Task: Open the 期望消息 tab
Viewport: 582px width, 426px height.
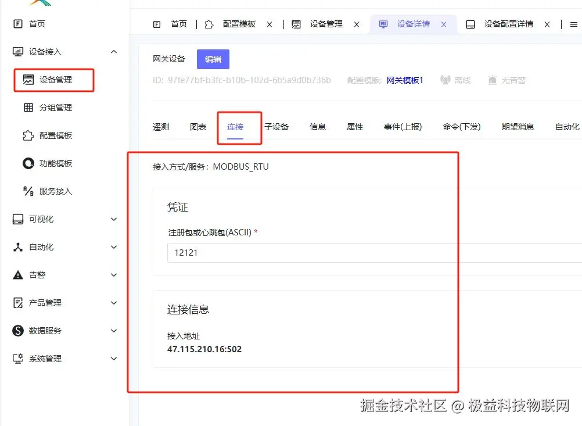Action: coord(518,127)
